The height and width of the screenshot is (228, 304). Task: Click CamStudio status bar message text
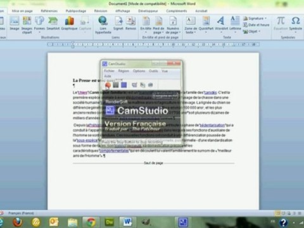tap(132, 142)
